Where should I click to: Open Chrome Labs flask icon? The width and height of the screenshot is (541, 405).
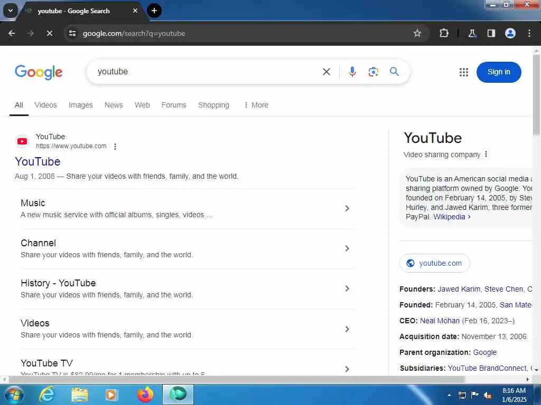[472, 33]
